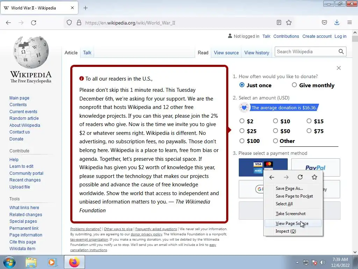Viewport: 358px width, 269px height.
Task: Click the taskbar clock showing 7:39 AM
Action: pos(340,262)
